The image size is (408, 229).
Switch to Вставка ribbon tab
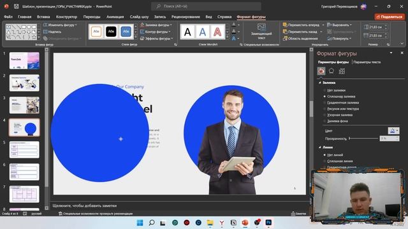tap(43, 17)
